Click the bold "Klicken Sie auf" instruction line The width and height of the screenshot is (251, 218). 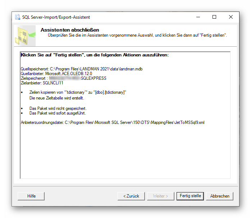pos(95,55)
